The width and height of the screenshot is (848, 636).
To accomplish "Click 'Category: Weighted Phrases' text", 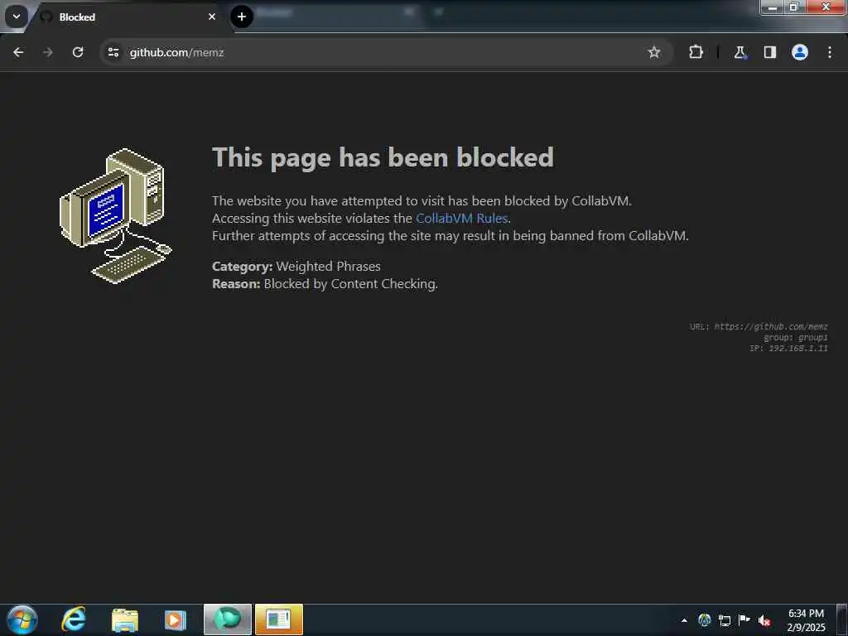I will pos(296,266).
